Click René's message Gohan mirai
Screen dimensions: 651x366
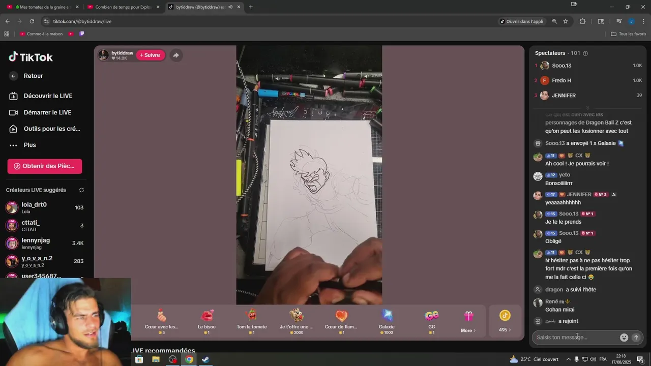(x=559, y=310)
